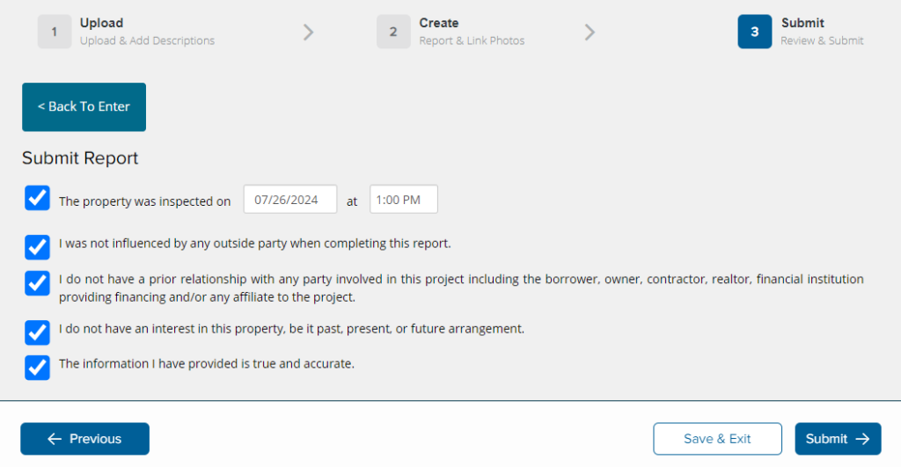Click the Back To Enter button
This screenshot has height=467, width=901.
tap(84, 106)
